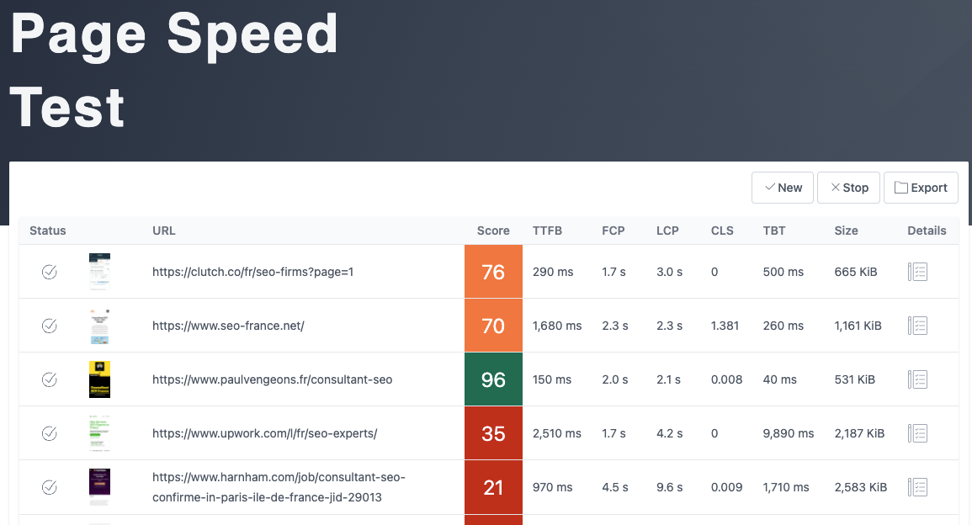The image size is (972, 525).
Task: Click the LCP value 9.6 s
Action: coord(670,487)
